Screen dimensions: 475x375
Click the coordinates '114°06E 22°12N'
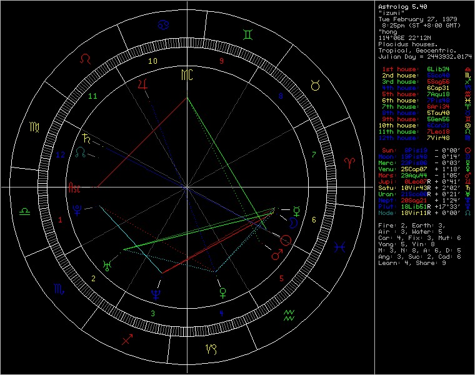(404, 38)
